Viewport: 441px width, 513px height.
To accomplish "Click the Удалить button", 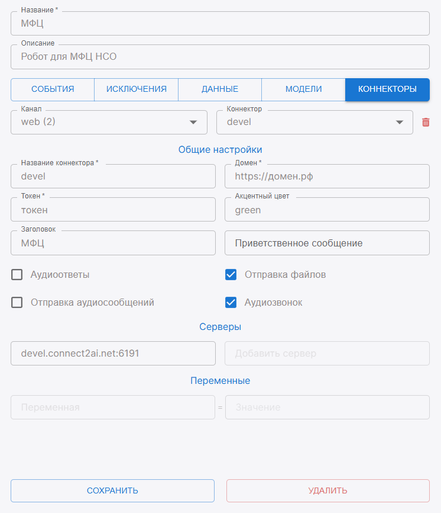I will 327,490.
